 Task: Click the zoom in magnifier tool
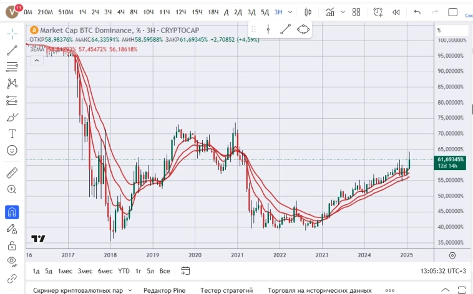pos(12,189)
